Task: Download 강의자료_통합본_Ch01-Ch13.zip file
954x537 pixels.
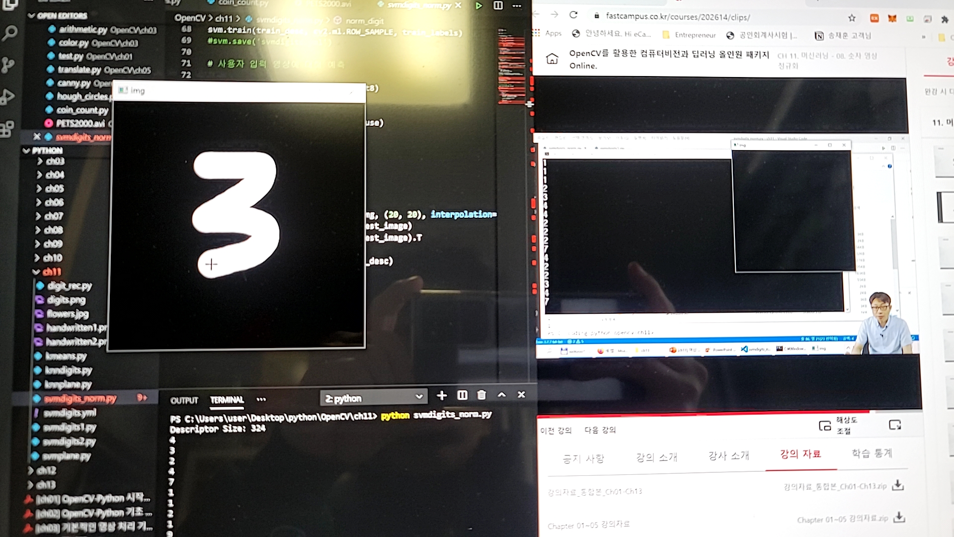Action: [x=897, y=485]
